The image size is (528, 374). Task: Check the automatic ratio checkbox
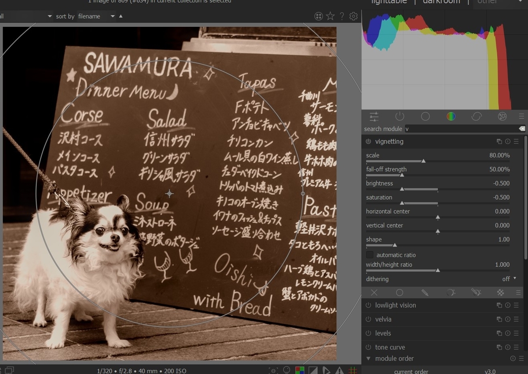click(370, 255)
